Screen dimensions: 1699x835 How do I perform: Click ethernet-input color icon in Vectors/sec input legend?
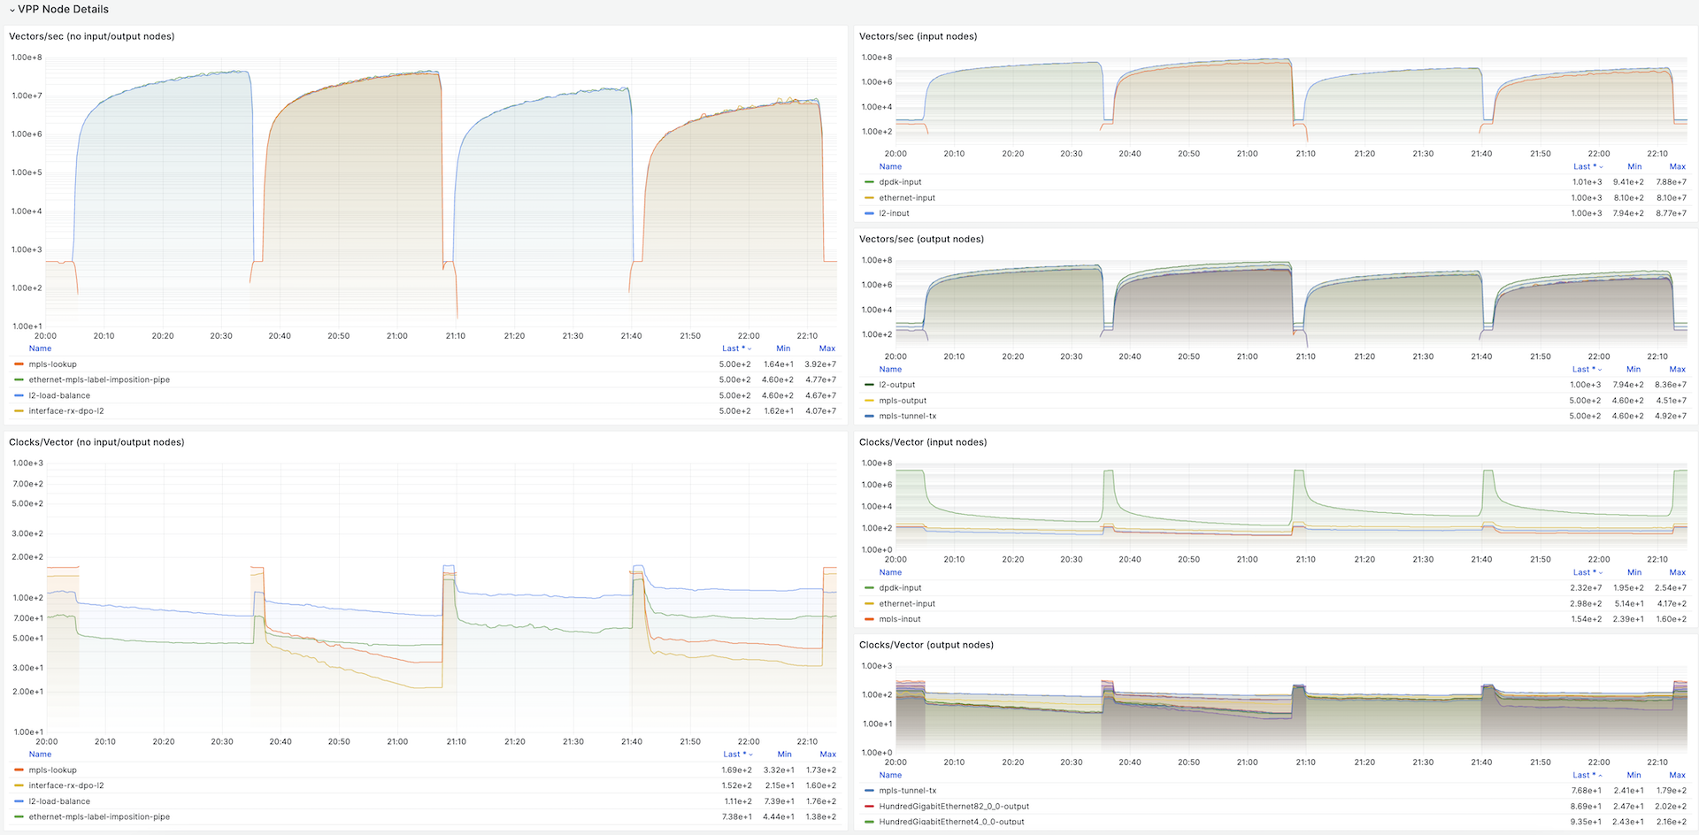tap(869, 198)
